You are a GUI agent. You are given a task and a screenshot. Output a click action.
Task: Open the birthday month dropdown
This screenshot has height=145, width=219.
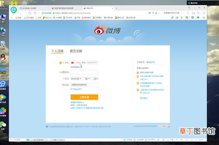pos(84,79)
